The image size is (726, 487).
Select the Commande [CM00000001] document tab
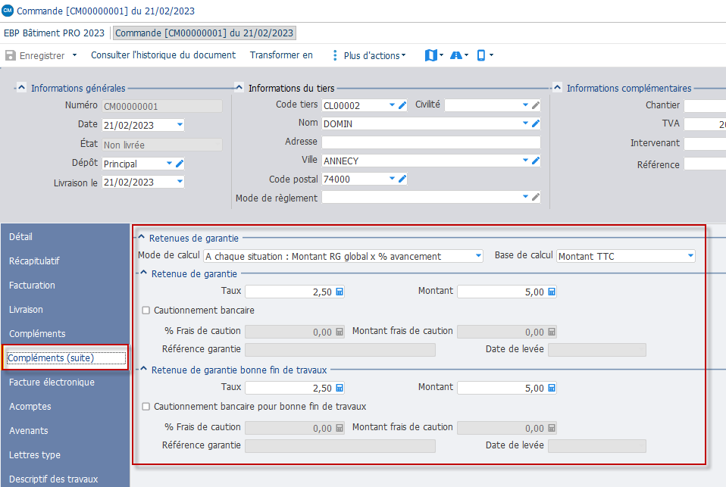click(x=204, y=33)
